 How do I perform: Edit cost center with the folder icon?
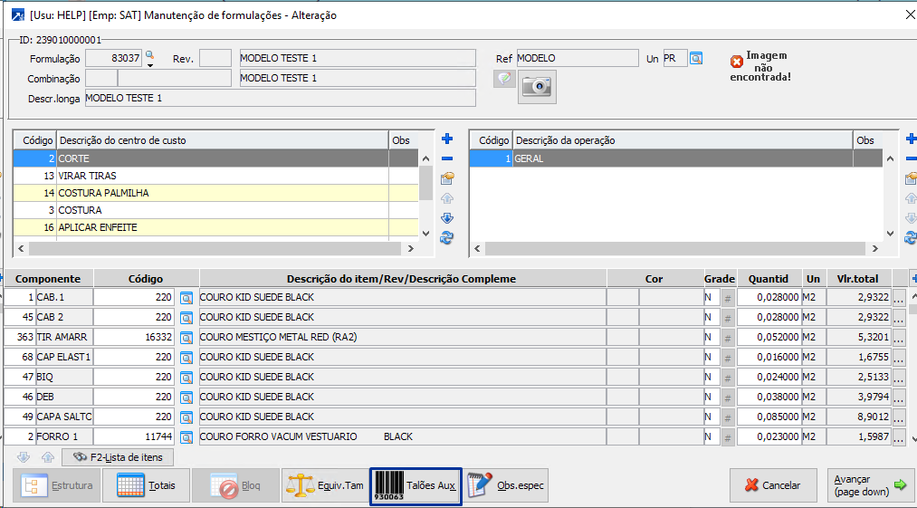click(x=447, y=178)
